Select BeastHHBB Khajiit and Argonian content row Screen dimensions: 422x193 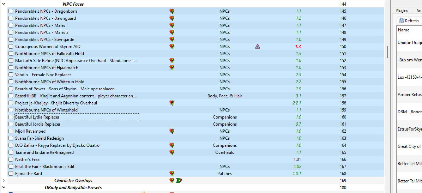pyautogui.click(x=196, y=96)
